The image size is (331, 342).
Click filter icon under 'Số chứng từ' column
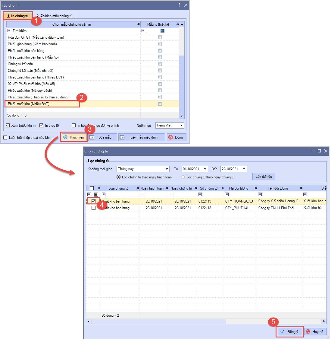200,195
